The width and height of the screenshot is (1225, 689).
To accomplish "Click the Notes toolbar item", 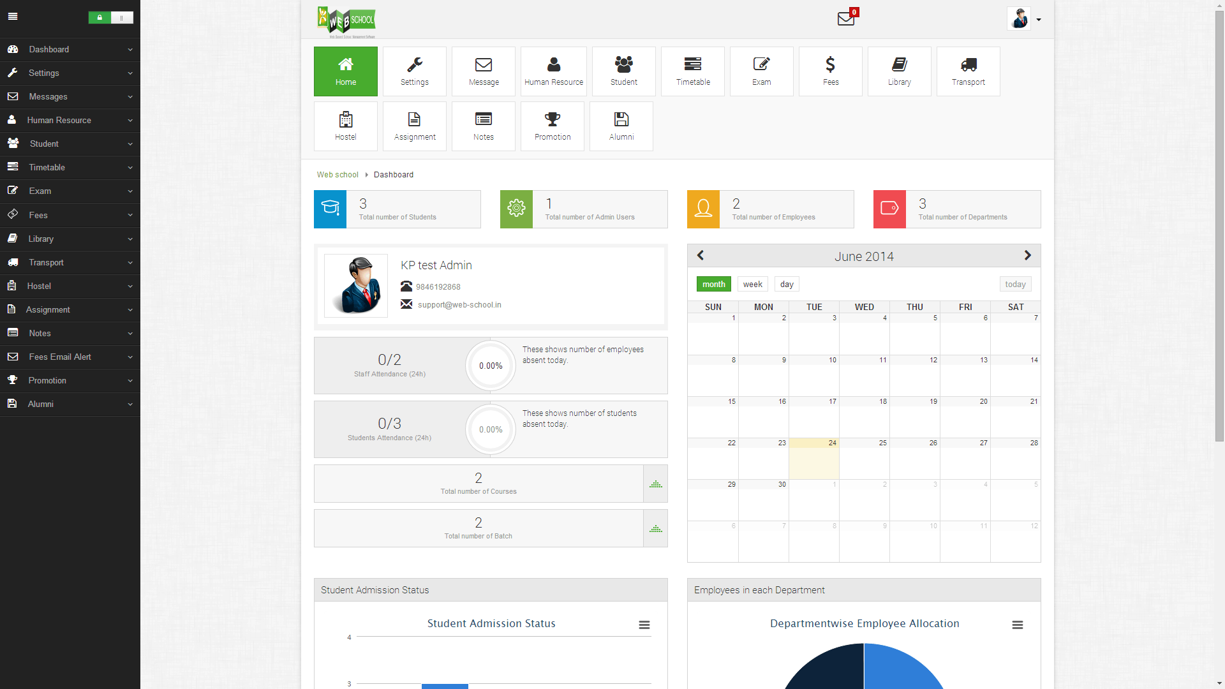I will coord(483,126).
